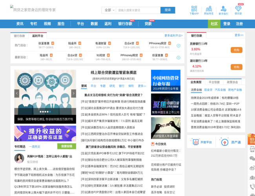
Task: Click the mobile APP icon in the side float bar
Action: click(252, 149)
